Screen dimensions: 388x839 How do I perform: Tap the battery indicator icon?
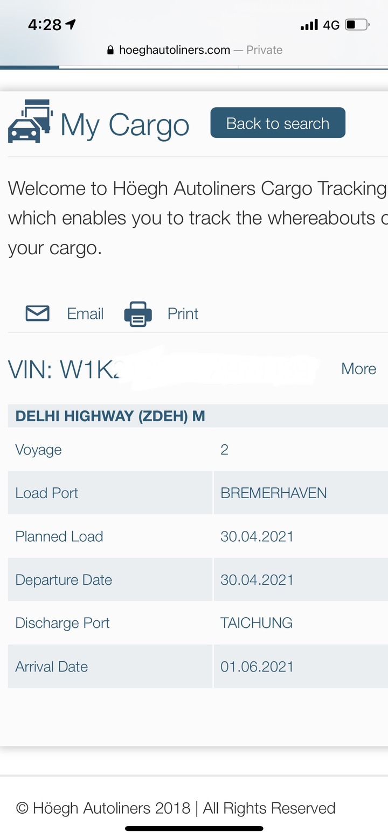point(357,25)
